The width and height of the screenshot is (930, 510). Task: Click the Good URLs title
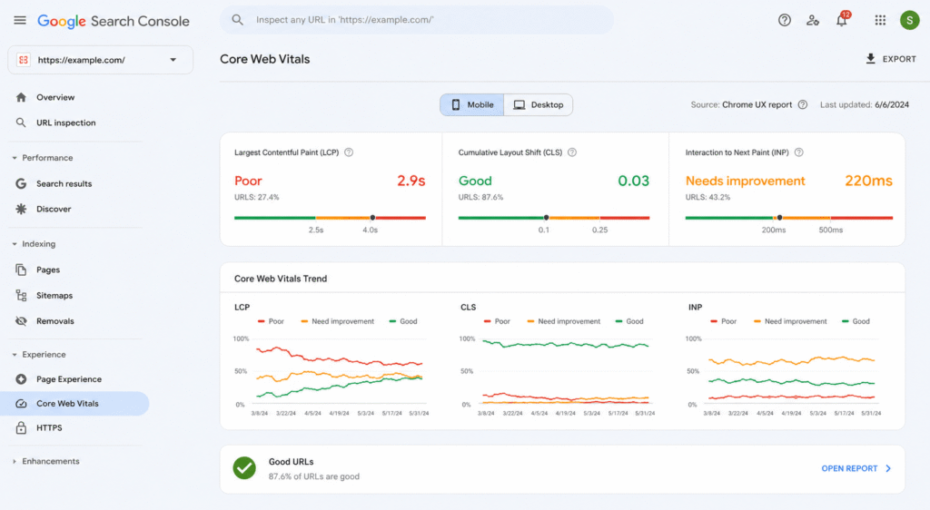[292, 461]
